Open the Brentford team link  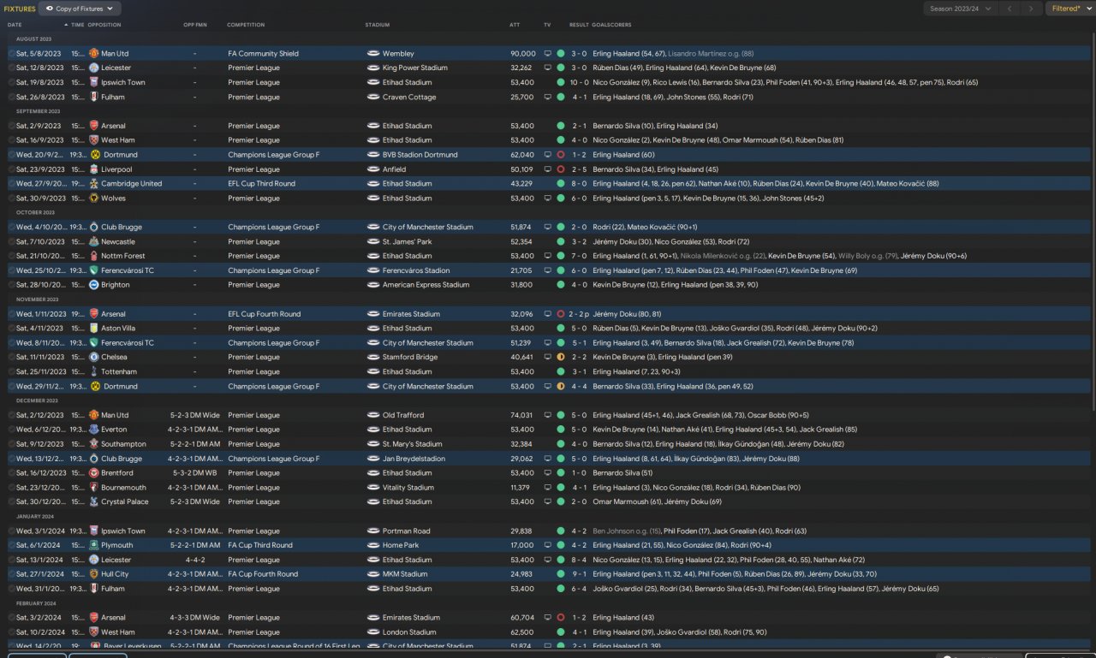117,473
